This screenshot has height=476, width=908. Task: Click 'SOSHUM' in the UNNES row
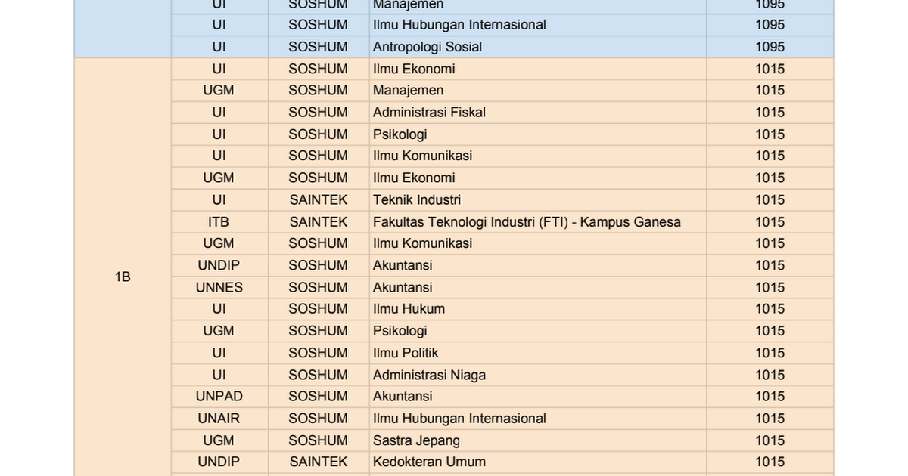coord(319,287)
